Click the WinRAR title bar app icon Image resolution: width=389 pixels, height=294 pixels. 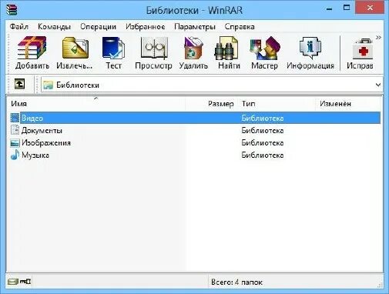[12, 9]
